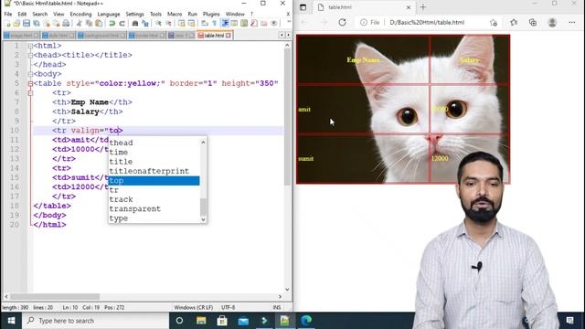Open the Search menu
Screen dimensions: 585x329
click(40, 14)
